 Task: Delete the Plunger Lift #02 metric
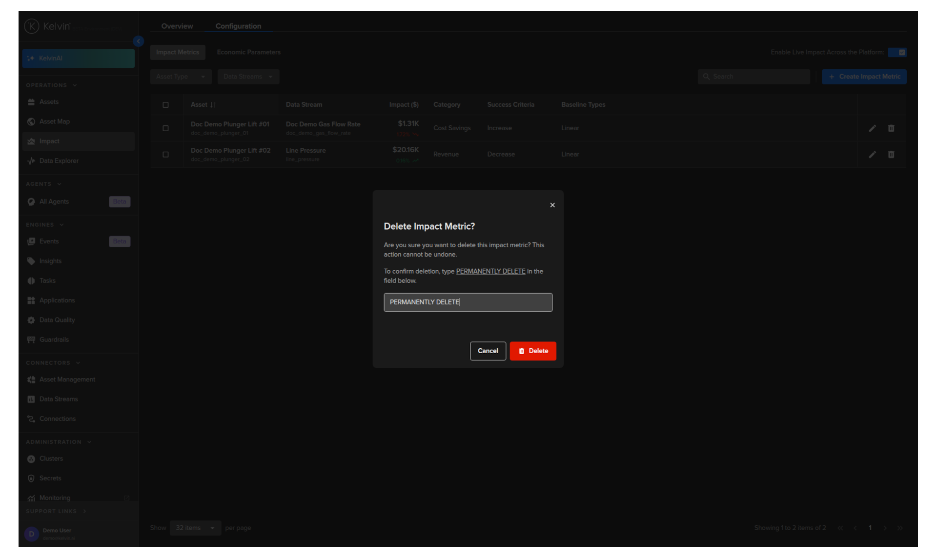pyautogui.click(x=891, y=155)
